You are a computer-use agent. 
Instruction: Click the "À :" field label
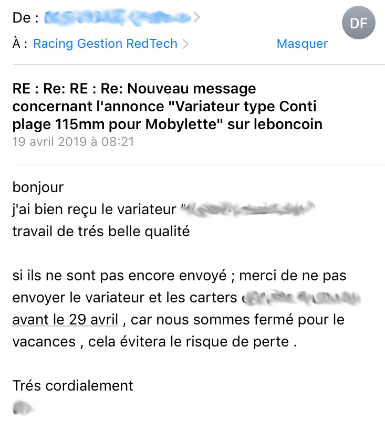coord(20,44)
